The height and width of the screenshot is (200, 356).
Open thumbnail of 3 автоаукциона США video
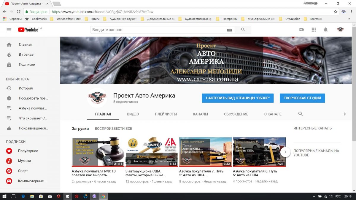pos(152,152)
